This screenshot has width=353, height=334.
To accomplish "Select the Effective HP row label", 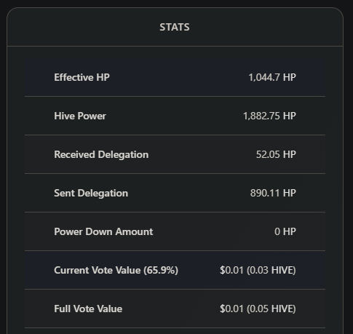I will (x=82, y=77).
